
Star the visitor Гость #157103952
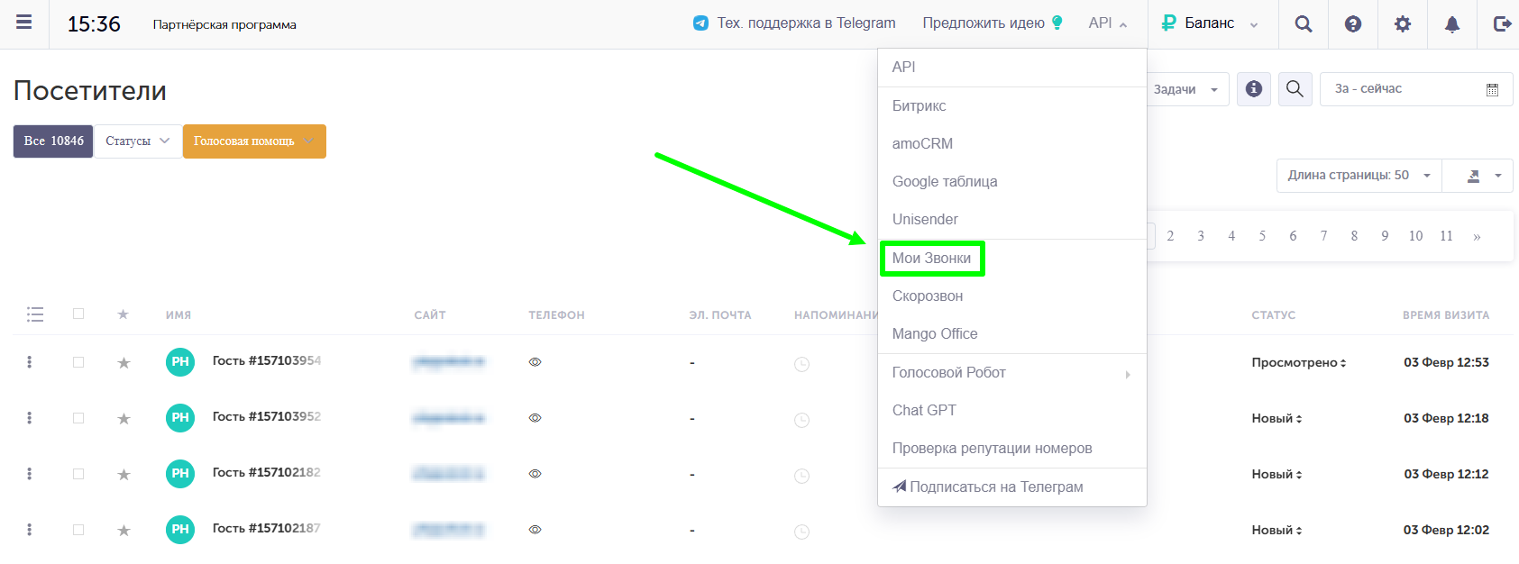tap(124, 418)
